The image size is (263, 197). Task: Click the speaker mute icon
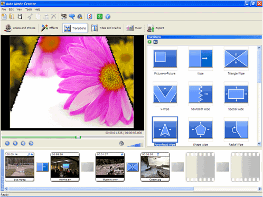click(x=121, y=143)
